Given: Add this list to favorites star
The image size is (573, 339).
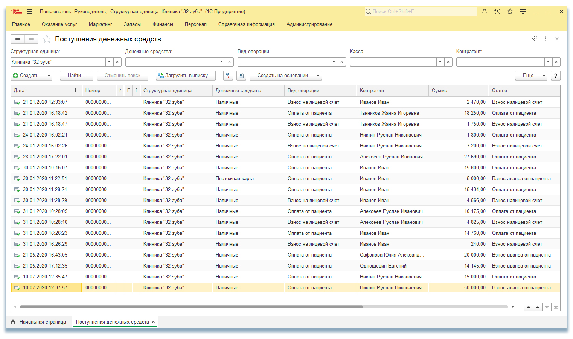Looking at the screenshot, I should [47, 39].
